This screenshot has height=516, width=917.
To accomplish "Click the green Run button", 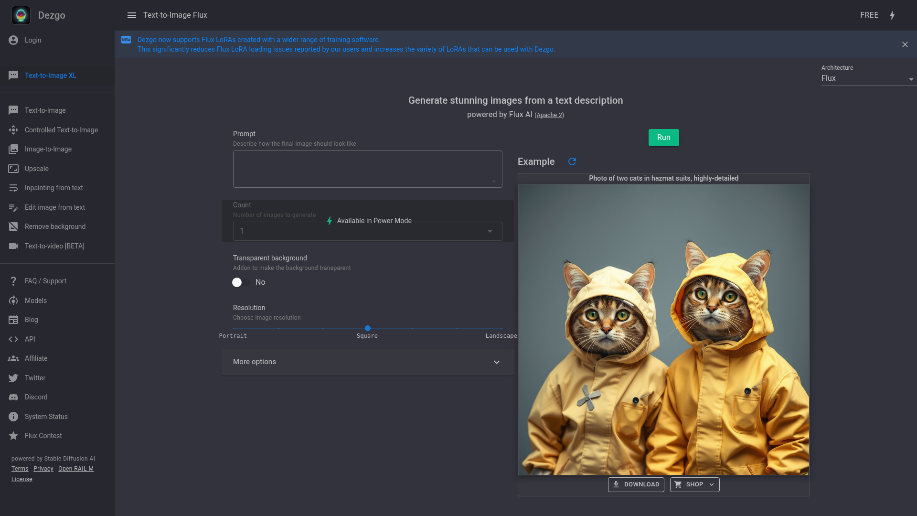I will [663, 138].
